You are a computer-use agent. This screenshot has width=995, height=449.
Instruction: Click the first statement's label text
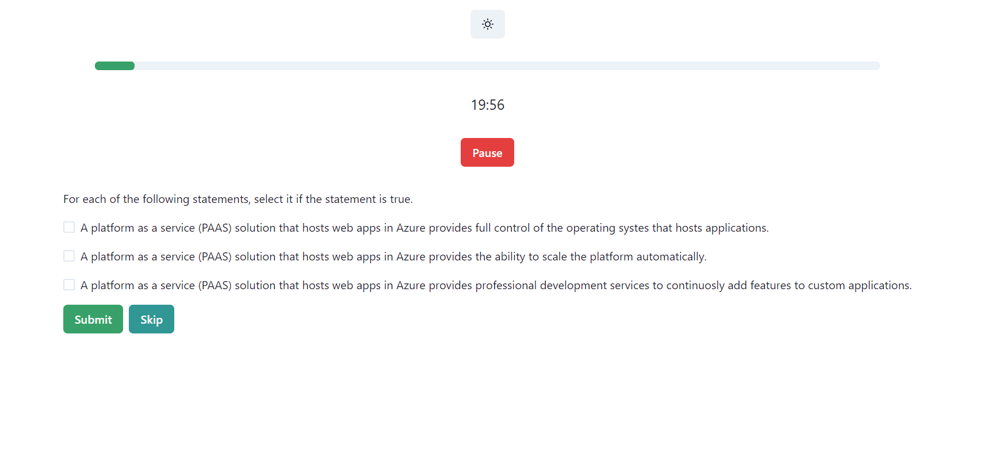(424, 228)
